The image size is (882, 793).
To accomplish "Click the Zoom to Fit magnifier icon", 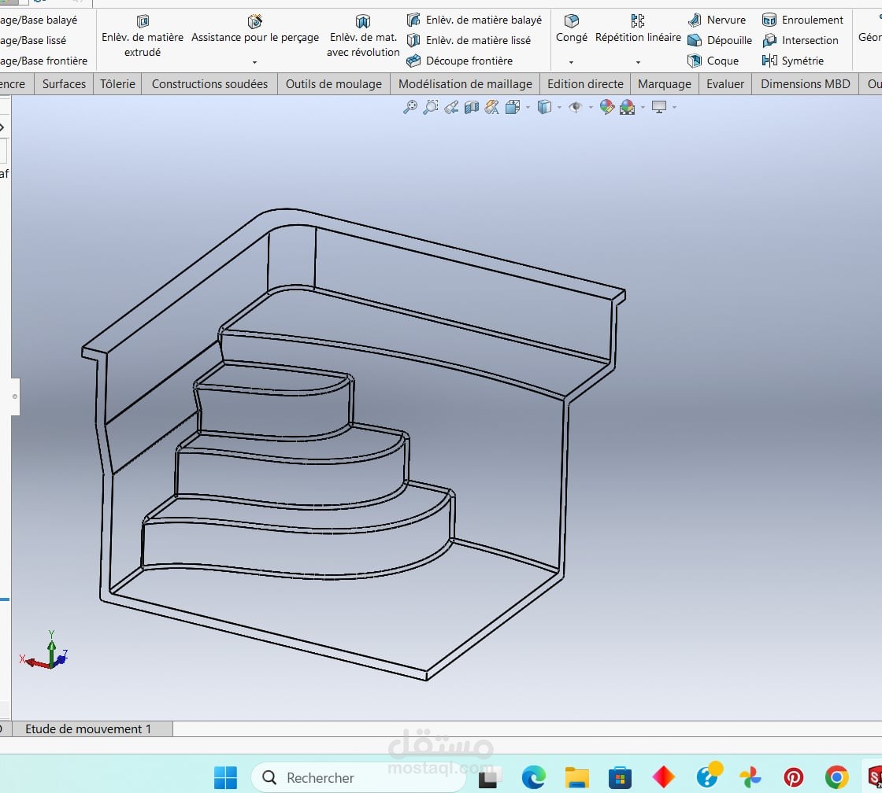I will (x=410, y=107).
